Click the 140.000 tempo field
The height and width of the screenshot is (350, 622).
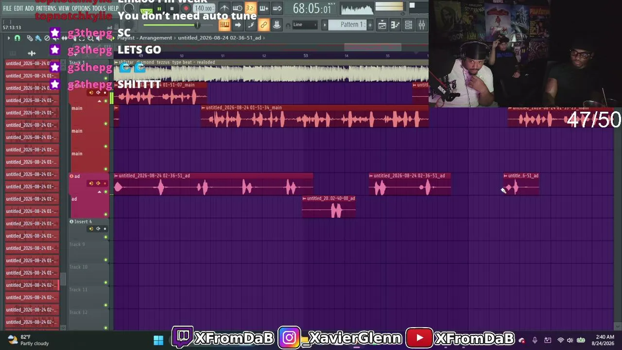click(203, 9)
